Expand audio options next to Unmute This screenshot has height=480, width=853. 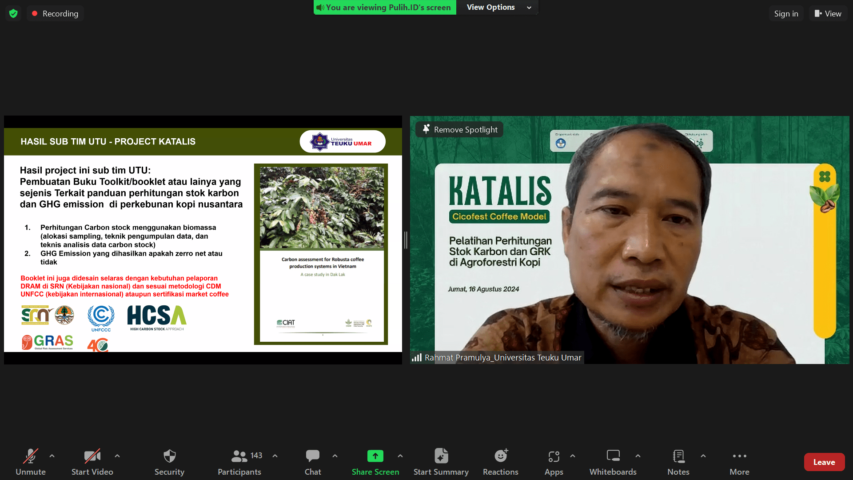(x=52, y=456)
